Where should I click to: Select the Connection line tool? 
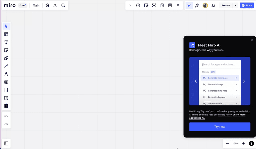6,66
